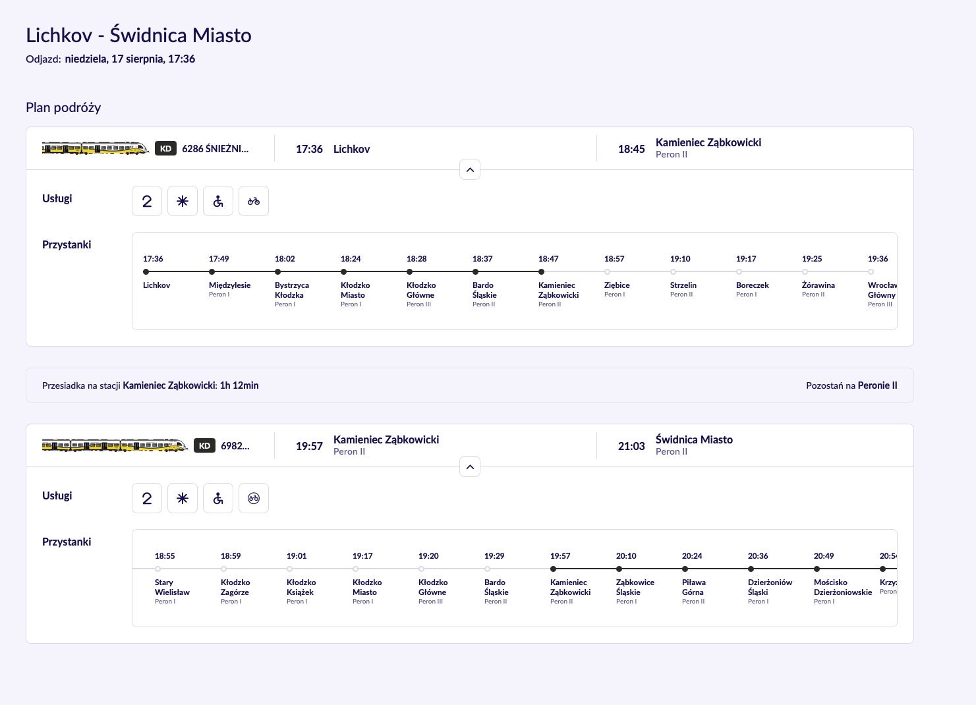Collapse the Lichkov to Kamieniec Ząbkowicki train details
The image size is (976, 705).
point(470,170)
